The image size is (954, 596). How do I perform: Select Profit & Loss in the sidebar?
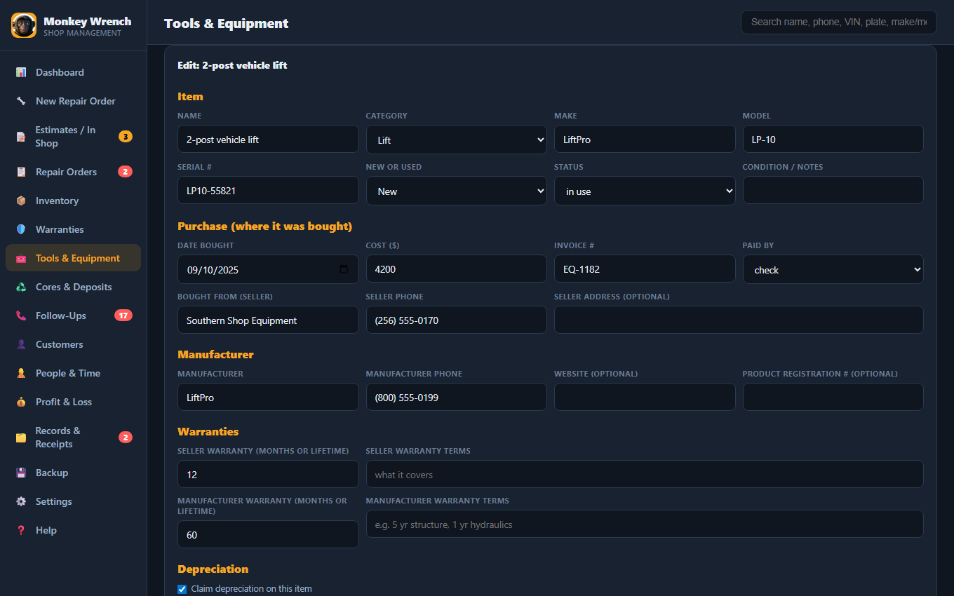coord(74,402)
